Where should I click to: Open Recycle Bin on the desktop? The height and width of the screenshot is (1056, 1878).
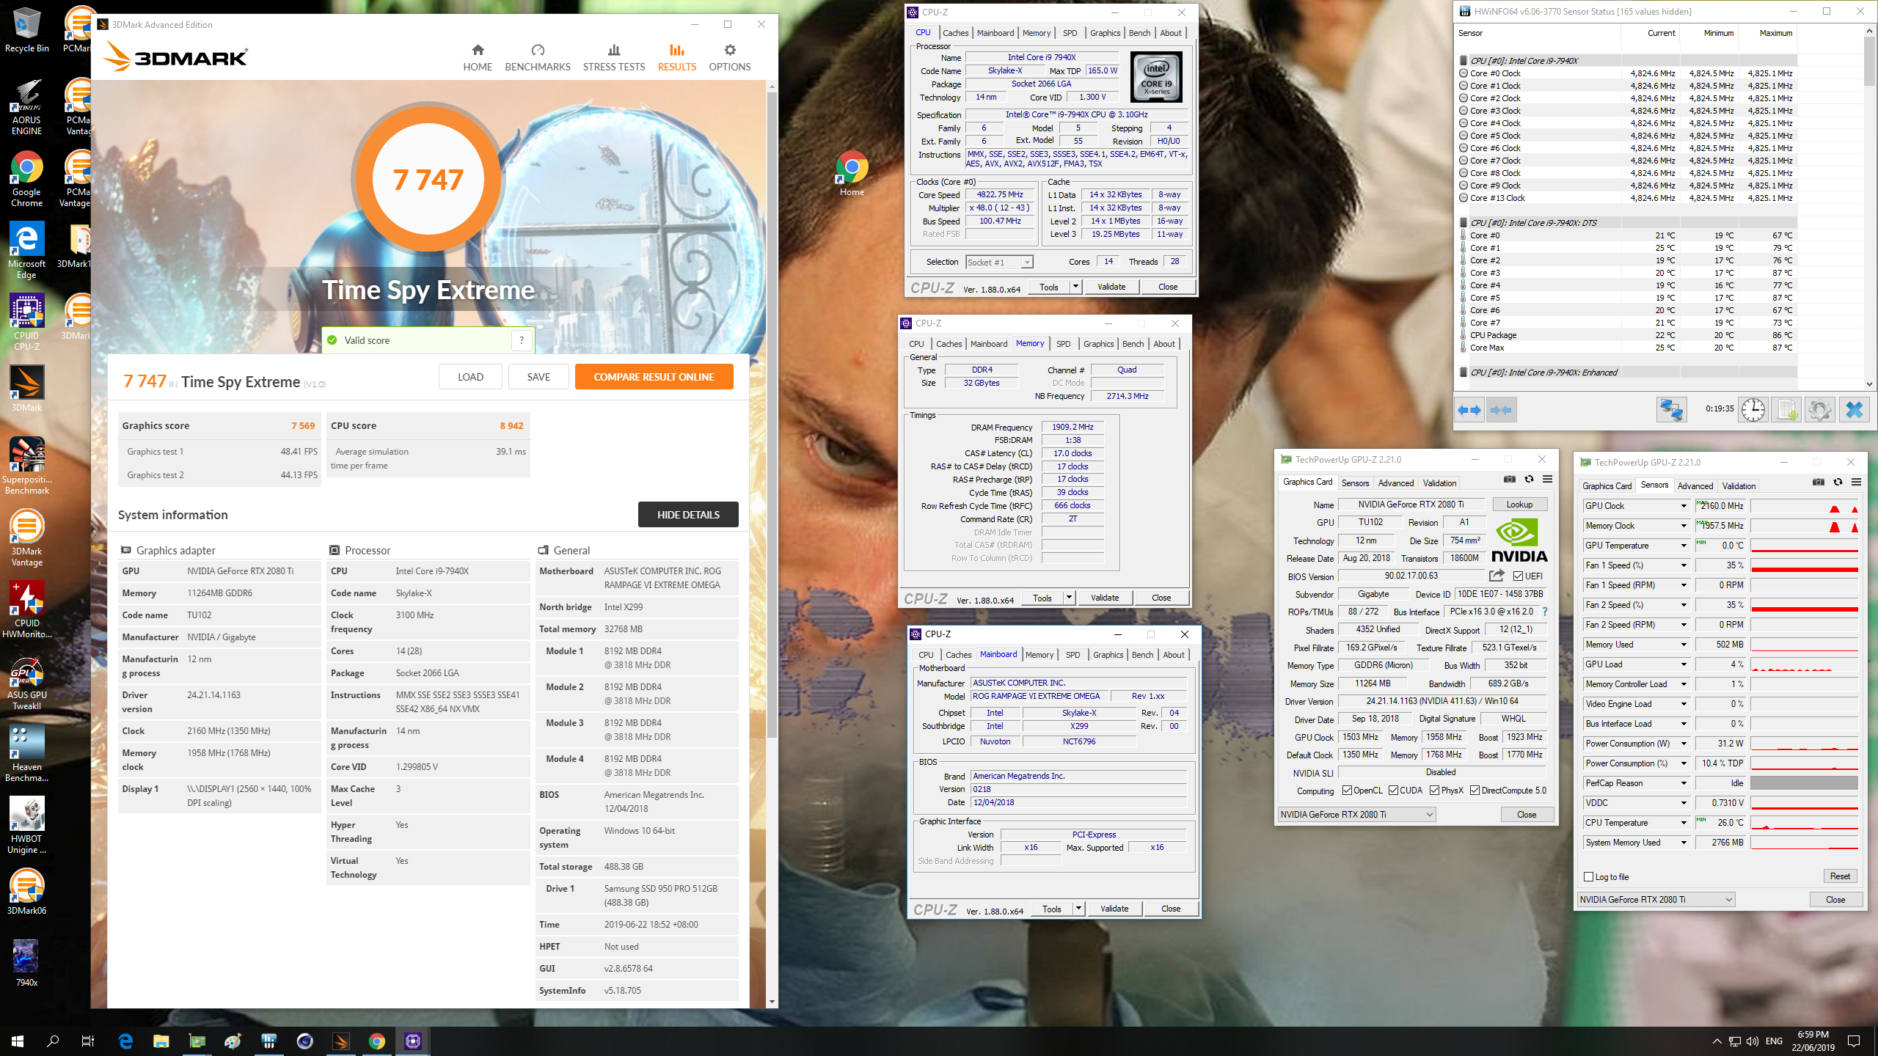pyautogui.click(x=27, y=31)
